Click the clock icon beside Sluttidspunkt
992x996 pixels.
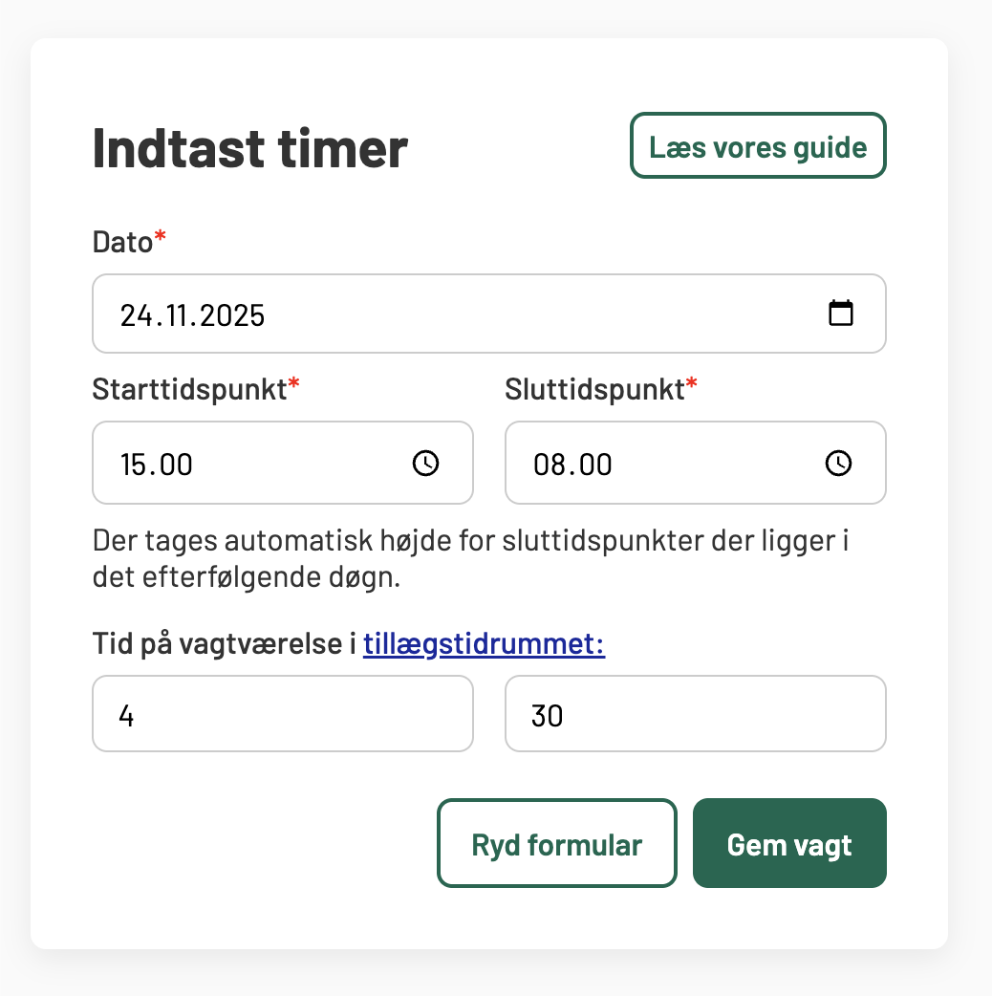tap(839, 464)
